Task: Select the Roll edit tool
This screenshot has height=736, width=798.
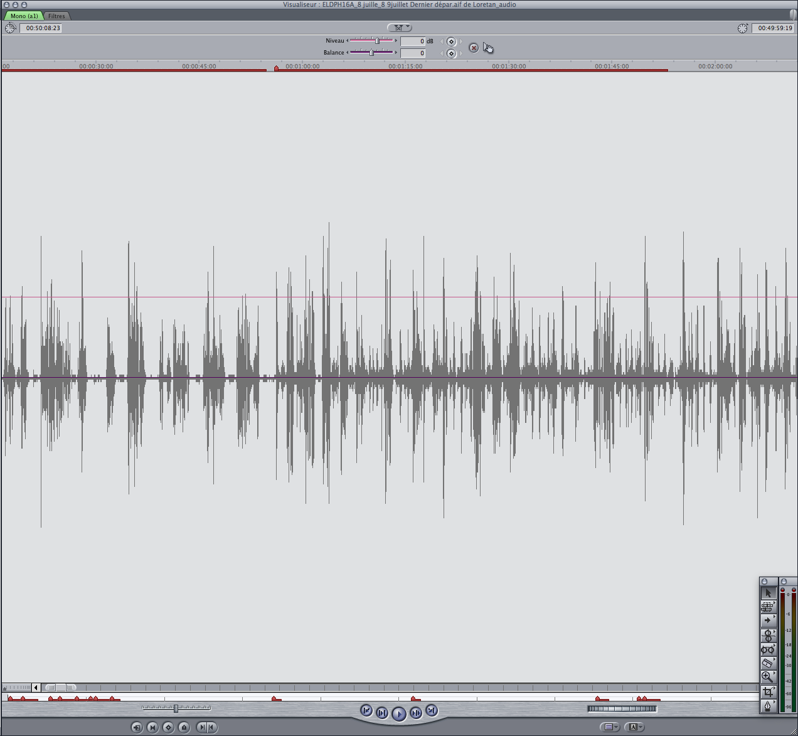Action: (768, 635)
